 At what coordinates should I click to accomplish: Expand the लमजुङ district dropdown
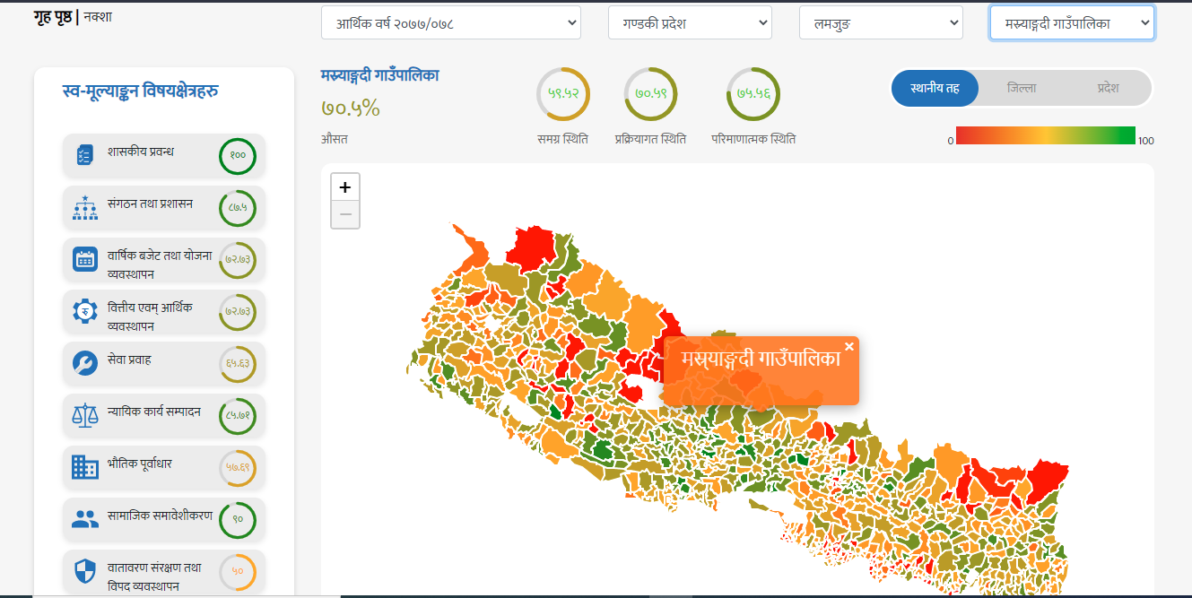(881, 23)
